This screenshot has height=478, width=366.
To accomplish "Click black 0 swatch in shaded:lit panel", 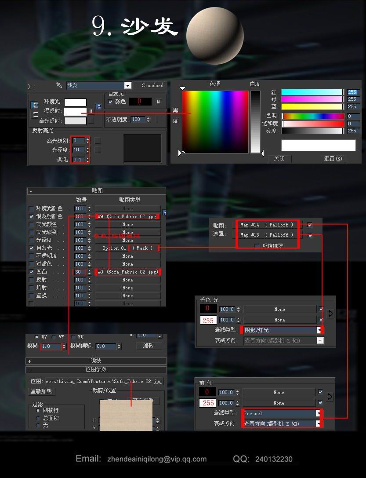I will tap(208, 309).
